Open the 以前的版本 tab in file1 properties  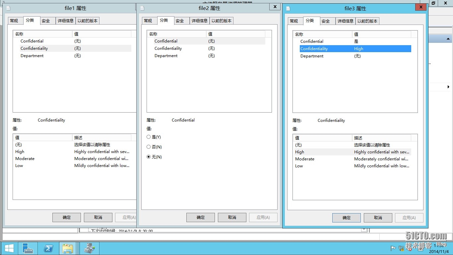(88, 21)
